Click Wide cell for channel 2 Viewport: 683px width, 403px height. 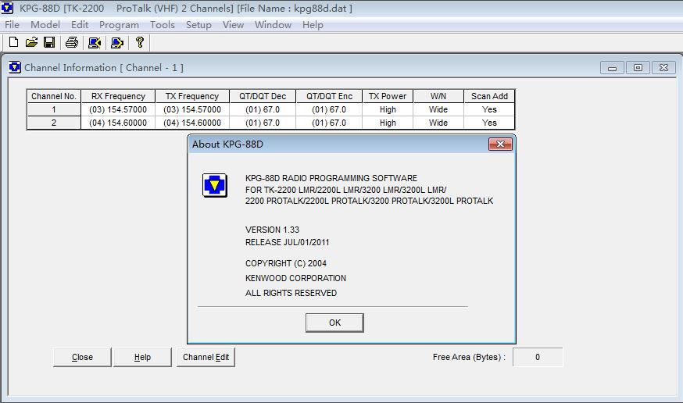point(438,123)
